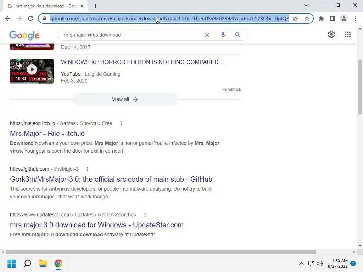Screen dimensions: 363x272
Task: Open the Google apps grid
Action: (x=348, y=34)
